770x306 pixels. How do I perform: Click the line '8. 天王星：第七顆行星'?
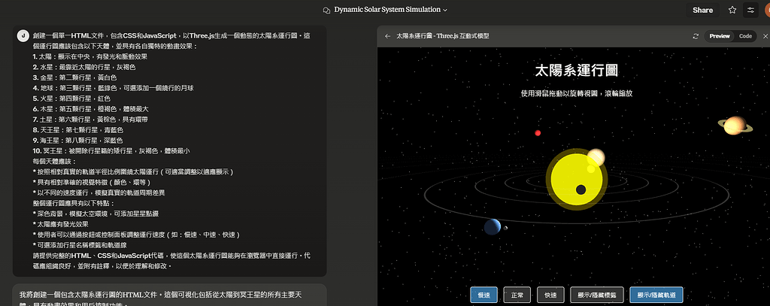coord(78,129)
